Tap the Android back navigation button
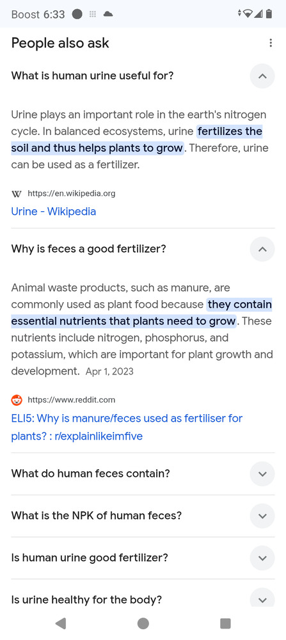This screenshot has width=286, height=640. [x=61, y=623]
